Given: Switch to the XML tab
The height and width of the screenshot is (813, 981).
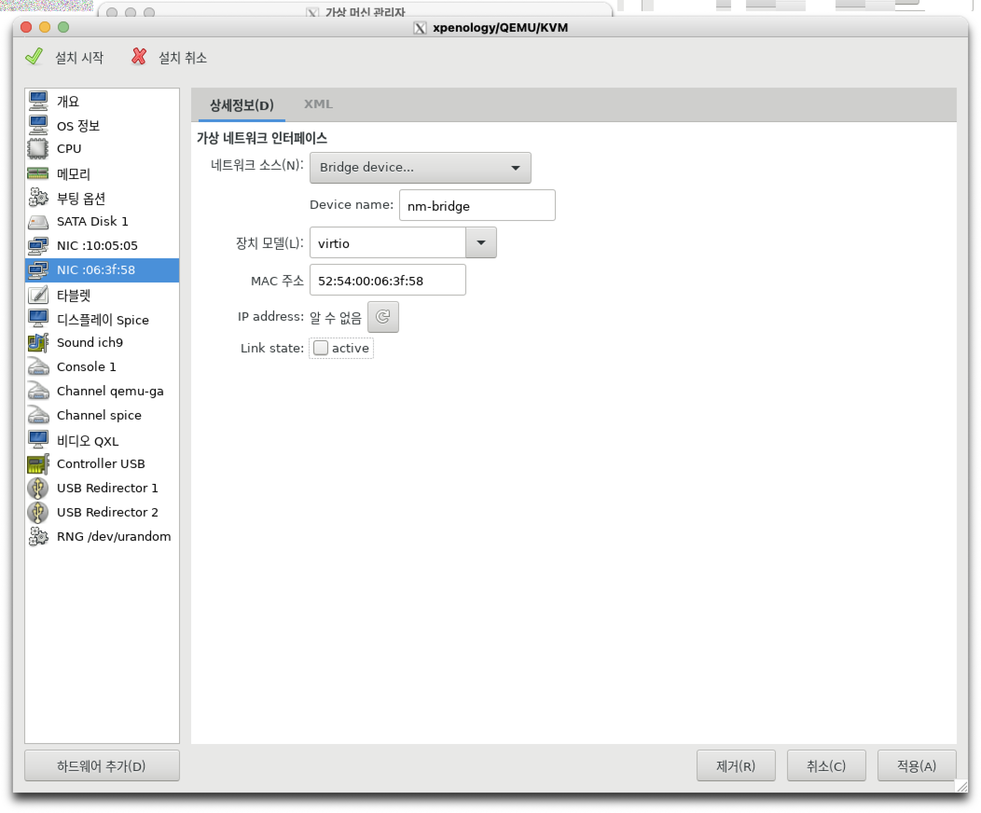Looking at the screenshot, I should click(x=318, y=104).
